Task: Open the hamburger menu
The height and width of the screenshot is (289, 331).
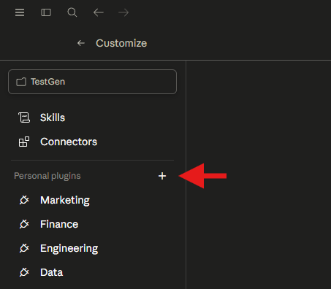Action: 20,12
